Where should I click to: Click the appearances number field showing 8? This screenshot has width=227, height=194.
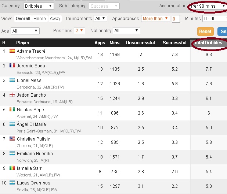[176, 19]
